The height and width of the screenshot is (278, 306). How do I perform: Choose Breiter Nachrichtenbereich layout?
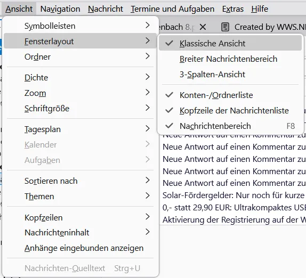(230, 59)
